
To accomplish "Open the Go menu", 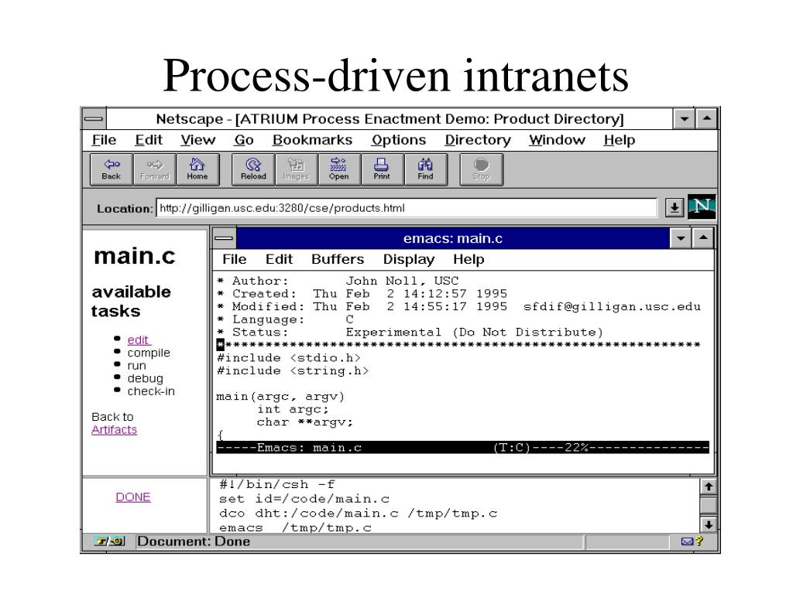I will pos(244,140).
